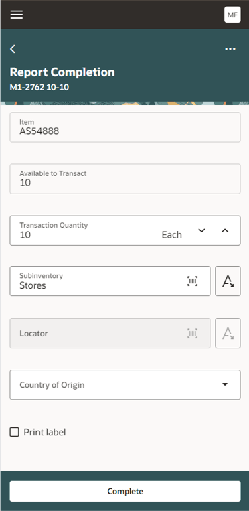This screenshot has width=249, height=511.
Task: Click the Item field showing AS54888
Action: 125,127
